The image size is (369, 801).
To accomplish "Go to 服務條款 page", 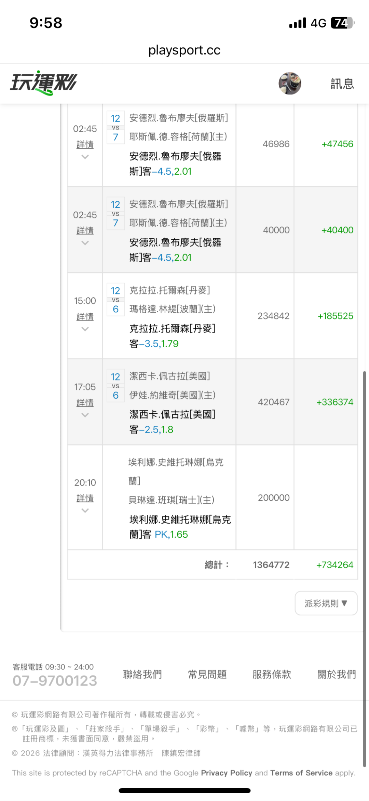I will point(272,674).
